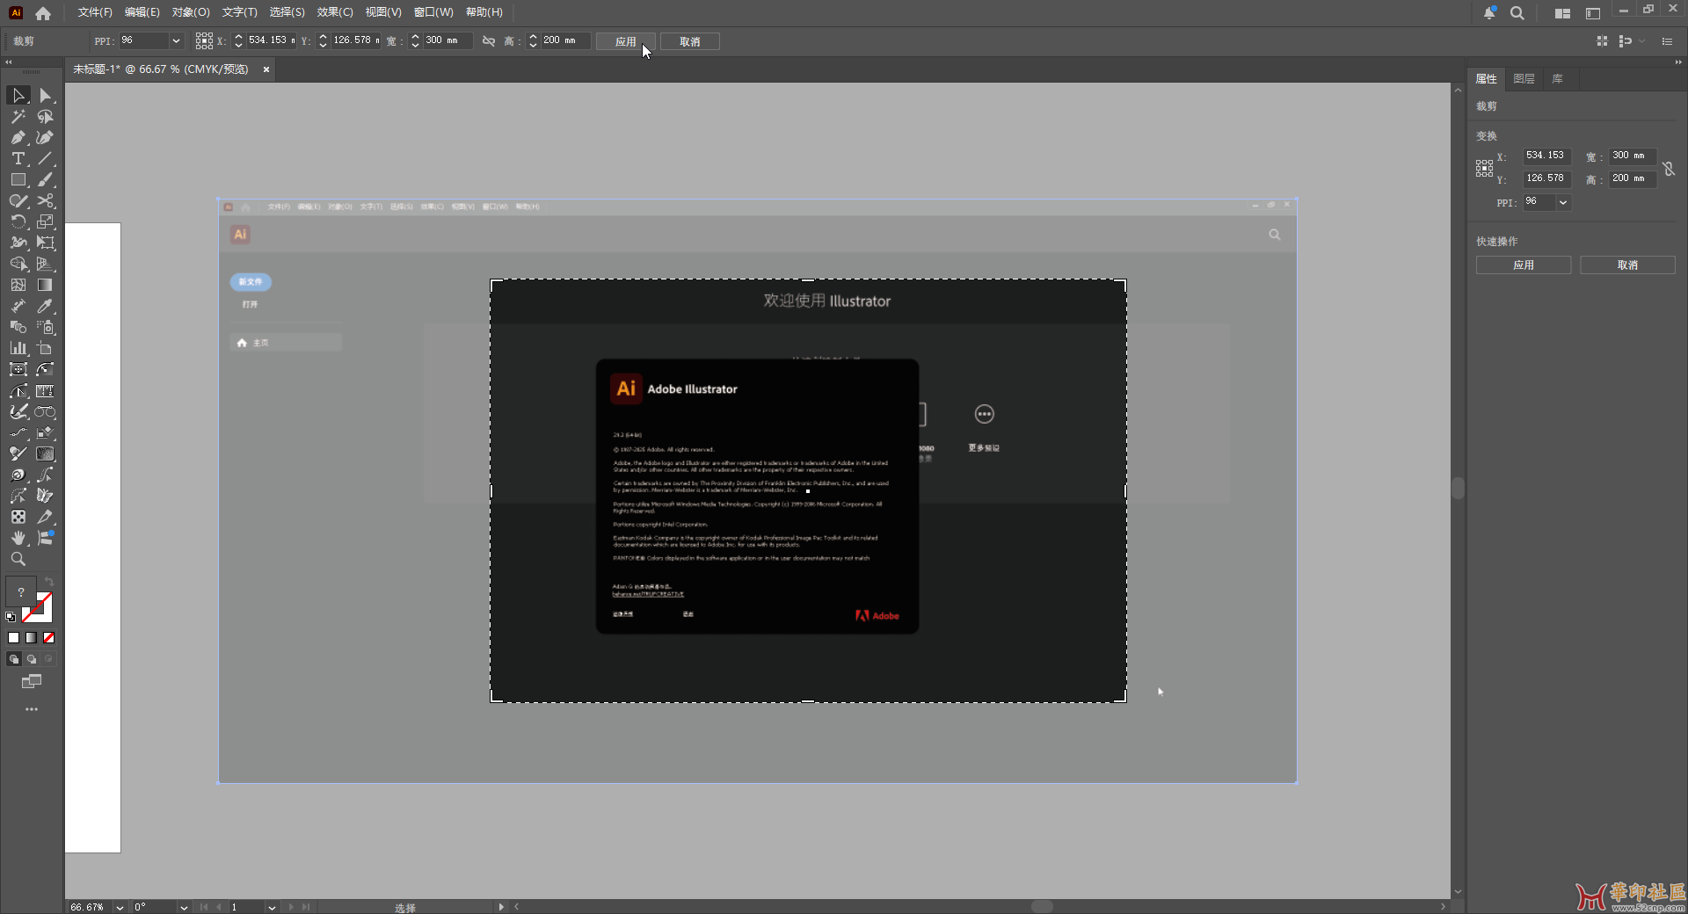Toggle proportions link in Properties panel
Image resolution: width=1688 pixels, height=914 pixels.
coord(1669,168)
